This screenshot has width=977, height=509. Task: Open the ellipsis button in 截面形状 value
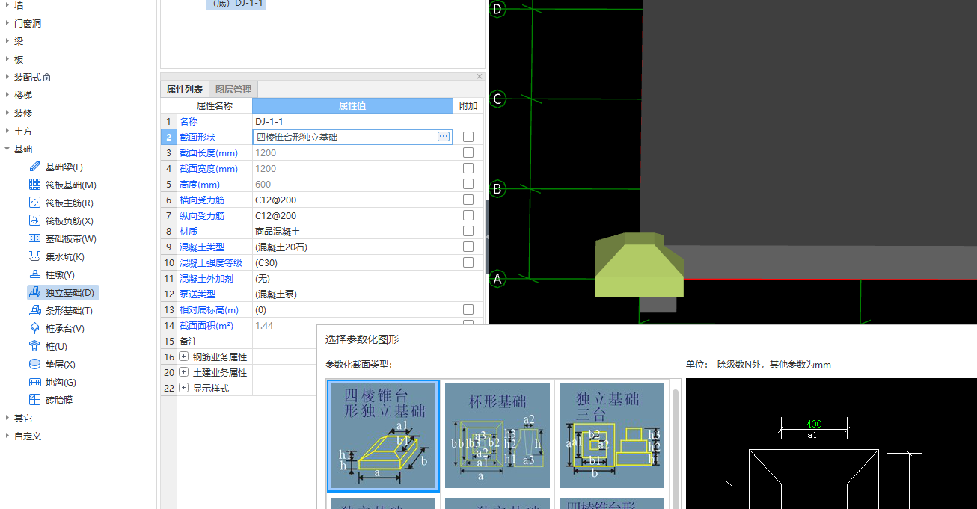(x=444, y=137)
